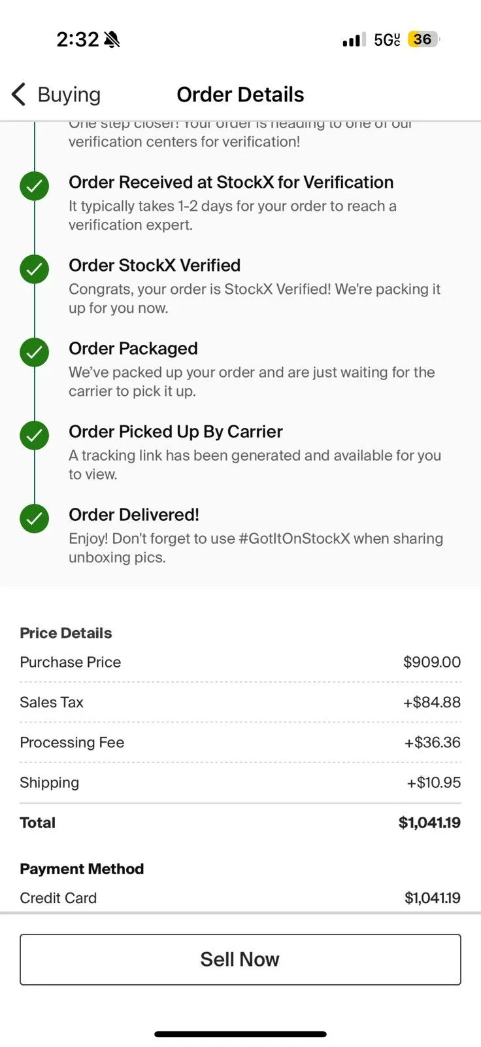Screen dimensions: 481x1047
Task: Tap the Order StockX Verified checkmark icon
Action: [34, 269]
